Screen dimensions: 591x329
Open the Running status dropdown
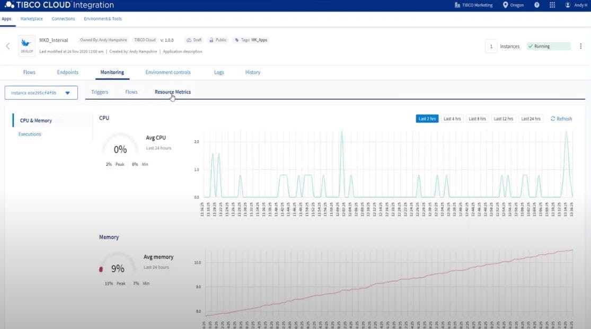pos(549,46)
